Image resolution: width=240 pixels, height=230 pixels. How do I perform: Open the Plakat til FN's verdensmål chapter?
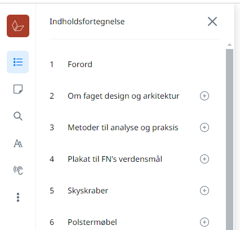pyautogui.click(x=115, y=159)
